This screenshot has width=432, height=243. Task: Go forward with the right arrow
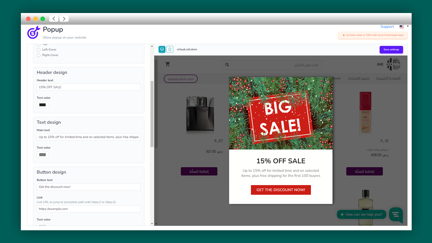[64, 19]
